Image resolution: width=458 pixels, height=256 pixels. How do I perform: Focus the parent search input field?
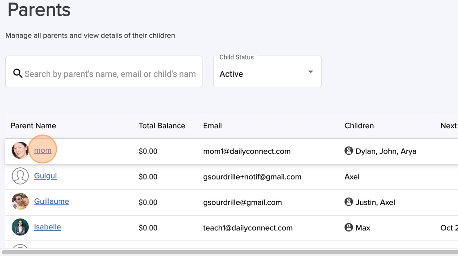pyautogui.click(x=110, y=74)
